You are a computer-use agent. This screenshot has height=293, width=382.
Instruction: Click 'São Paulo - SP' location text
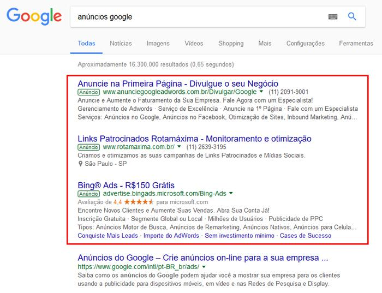pos(106,164)
